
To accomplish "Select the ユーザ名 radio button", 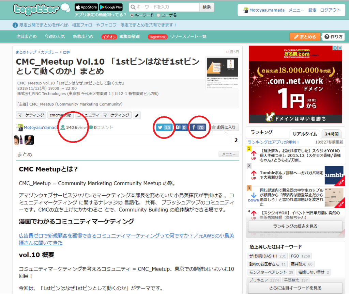I will (158, 15).
